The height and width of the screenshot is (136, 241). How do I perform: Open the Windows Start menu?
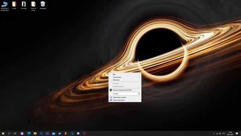[x=3, y=133]
